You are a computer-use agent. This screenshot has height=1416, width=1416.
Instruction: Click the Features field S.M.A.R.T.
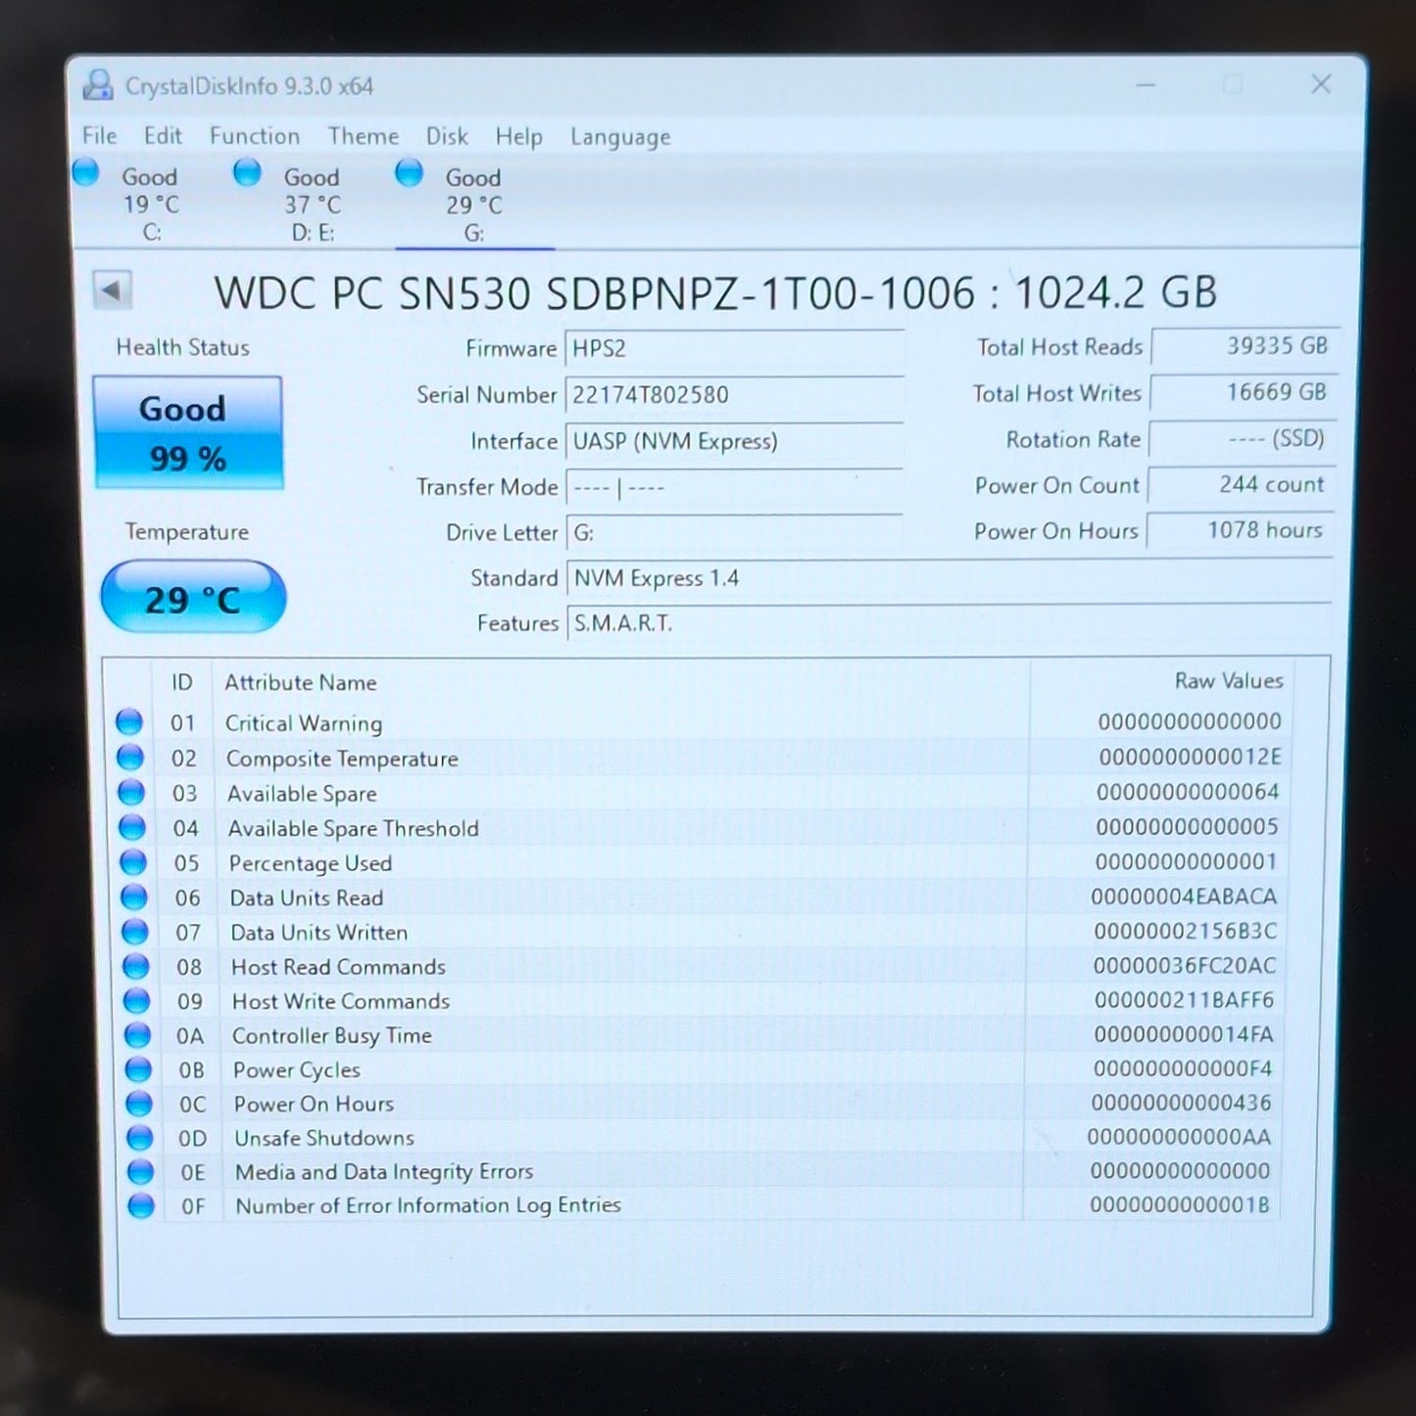[x=950, y=623]
